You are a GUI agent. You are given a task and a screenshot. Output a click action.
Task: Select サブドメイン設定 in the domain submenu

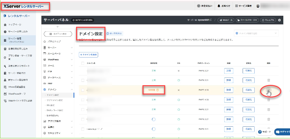(x=56, y=100)
